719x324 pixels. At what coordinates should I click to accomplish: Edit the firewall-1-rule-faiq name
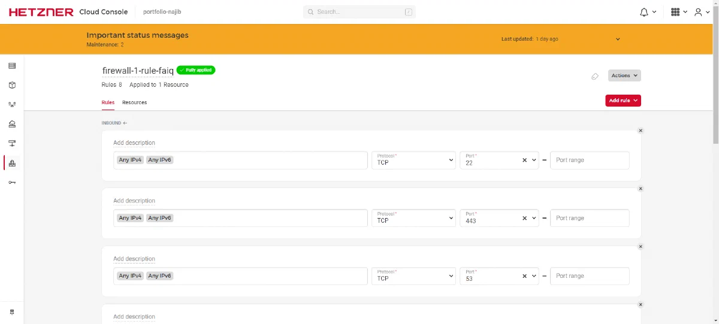[138, 71]
